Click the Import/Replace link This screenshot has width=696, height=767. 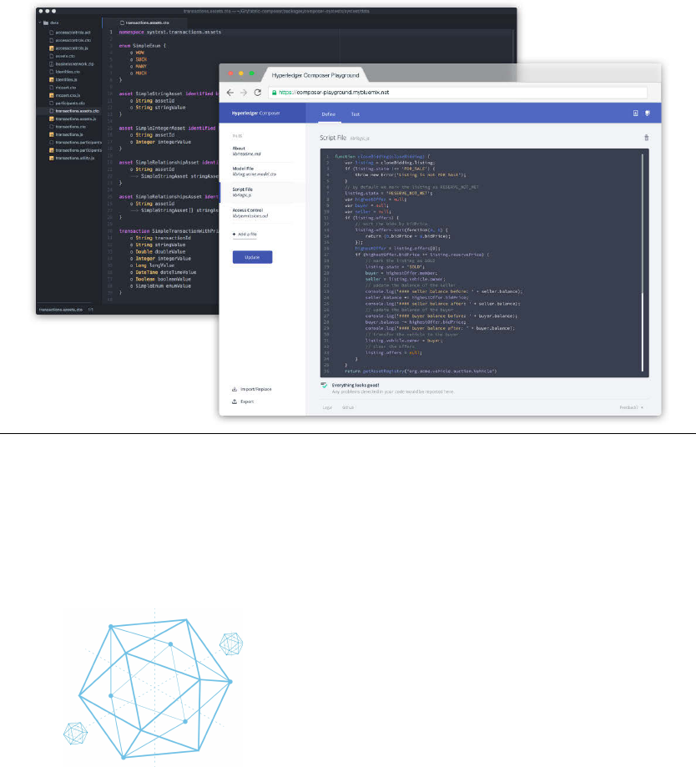pos(256,390)
